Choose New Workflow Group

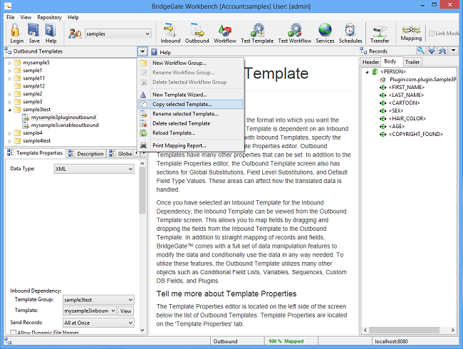pos(190,63)
